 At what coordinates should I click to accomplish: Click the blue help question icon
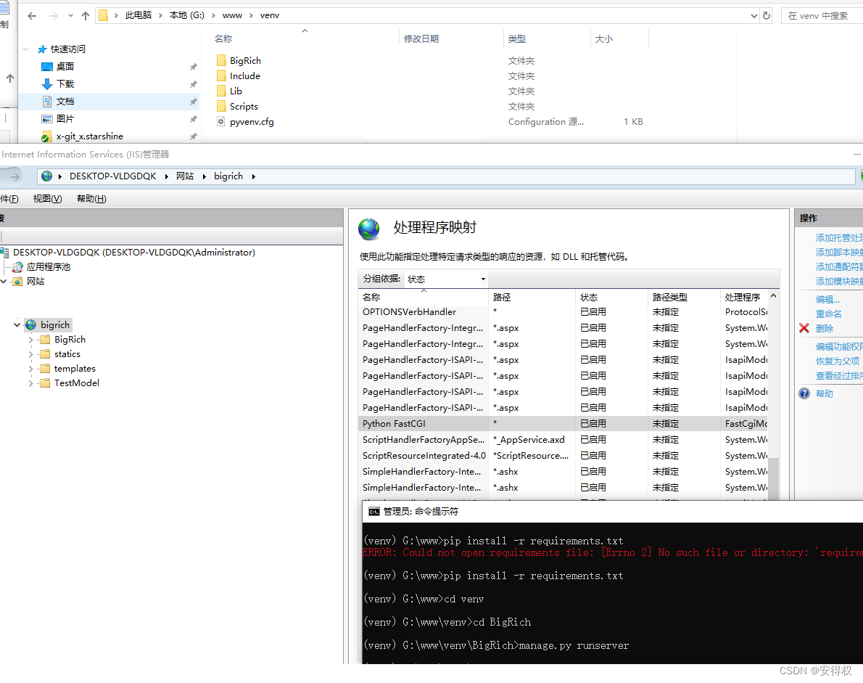coord(804,393)
